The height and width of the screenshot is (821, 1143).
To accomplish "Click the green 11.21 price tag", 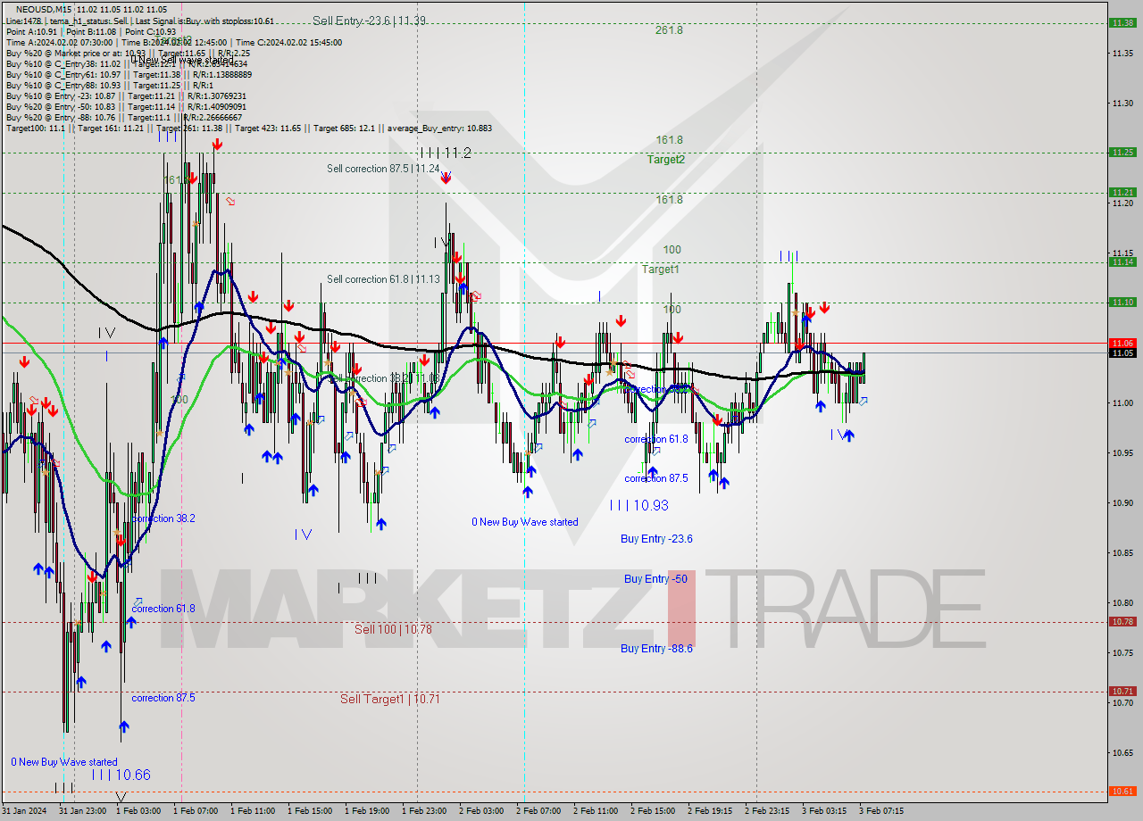I will coord(1122,192).
